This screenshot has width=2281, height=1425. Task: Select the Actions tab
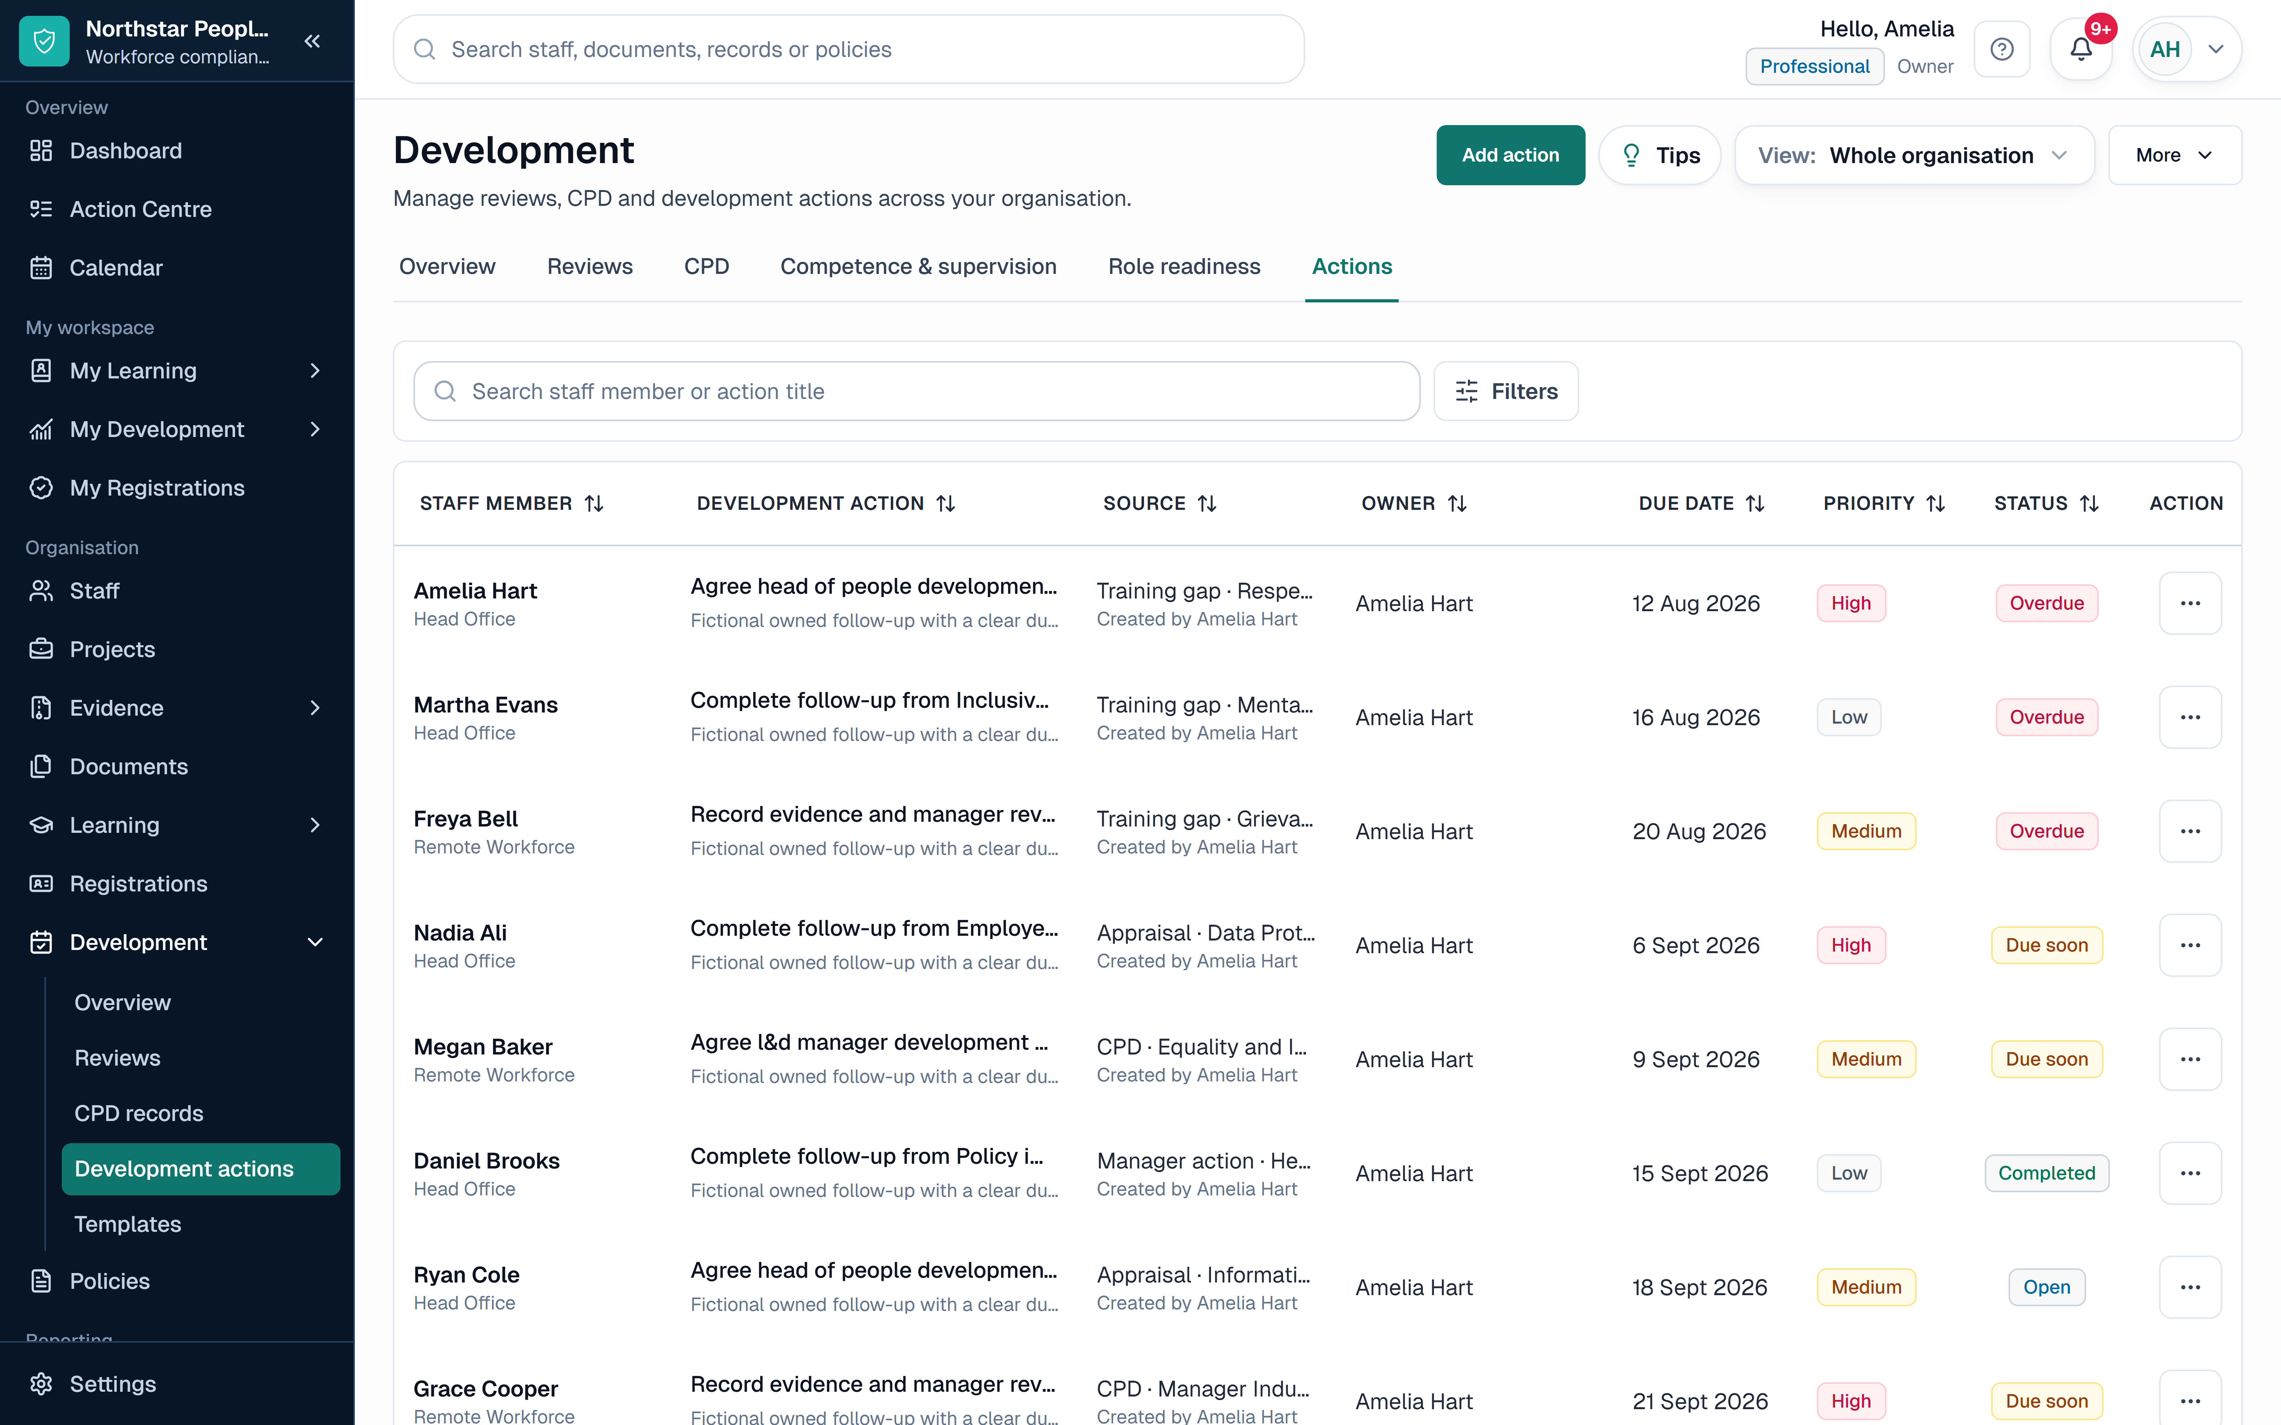point(1352,267)
